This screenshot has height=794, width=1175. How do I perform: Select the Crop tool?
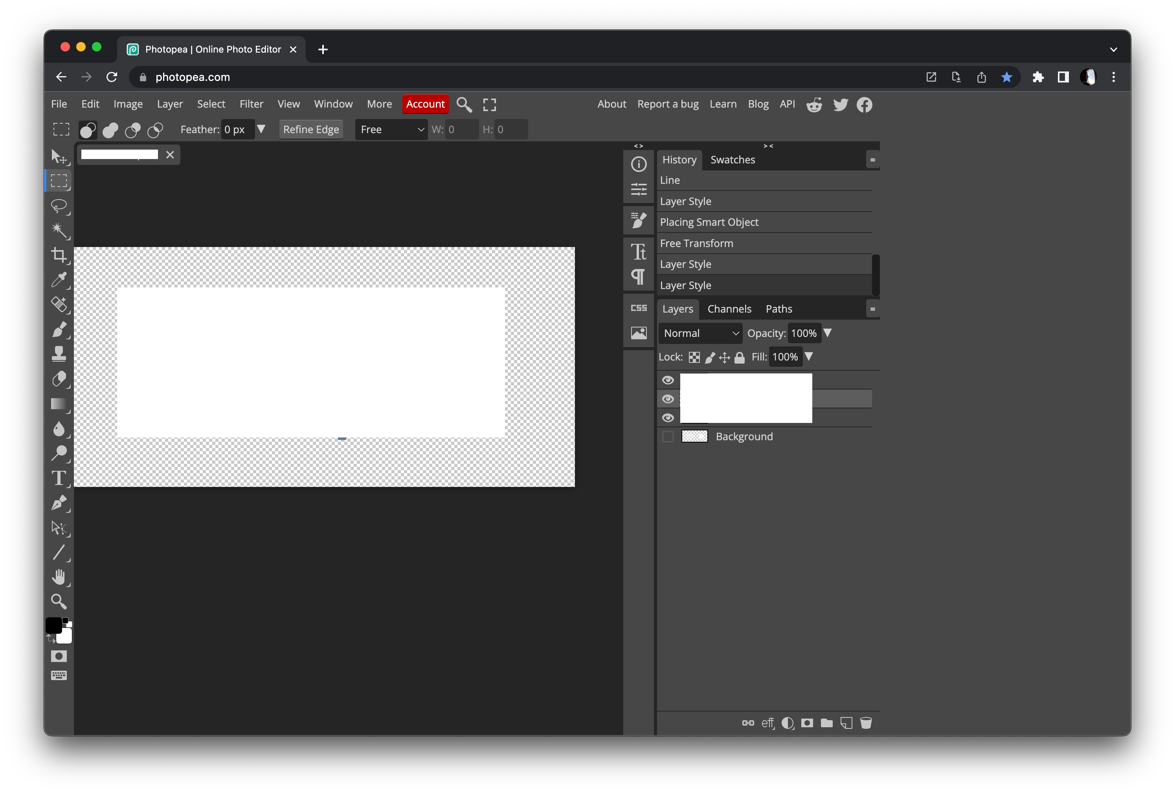point(59,256)
